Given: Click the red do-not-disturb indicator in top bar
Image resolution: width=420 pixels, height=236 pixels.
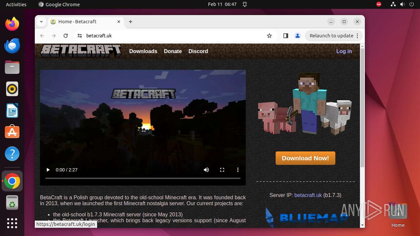Looking at the screenshot, I should coord(379,4).
